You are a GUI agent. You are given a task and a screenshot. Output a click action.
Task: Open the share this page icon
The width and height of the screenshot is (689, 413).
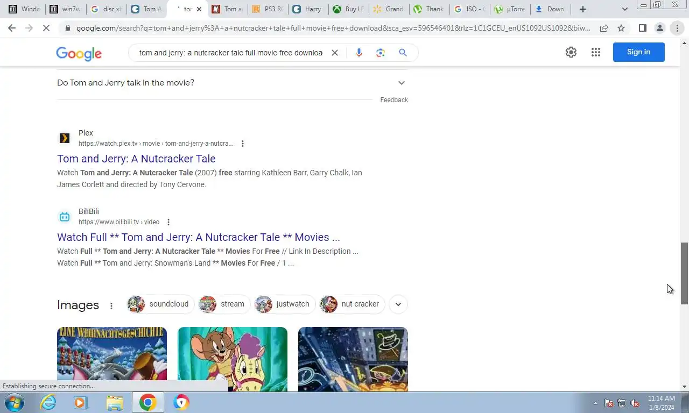point(604,28)
